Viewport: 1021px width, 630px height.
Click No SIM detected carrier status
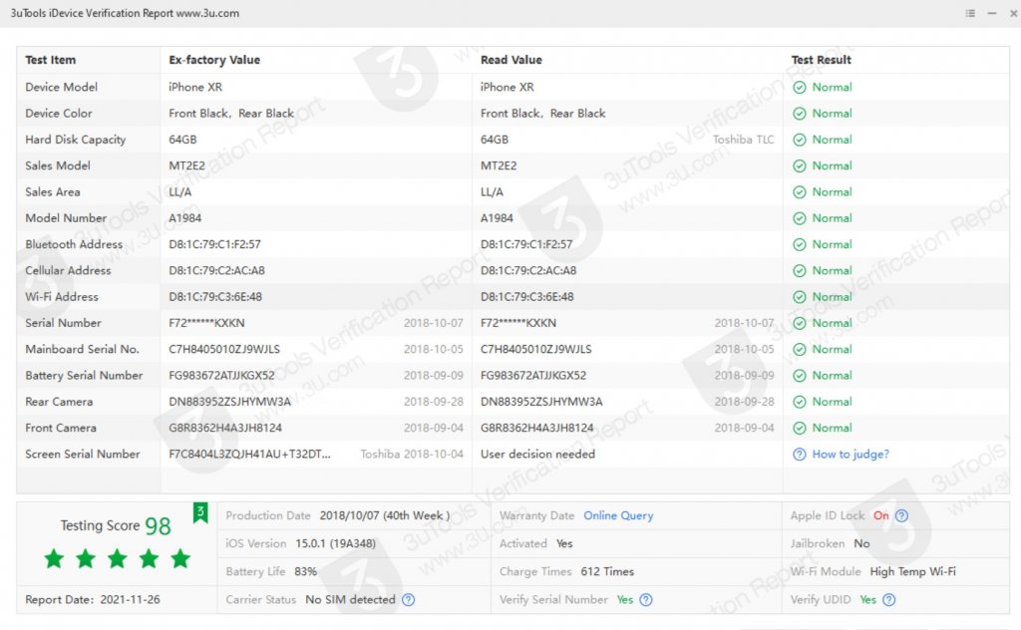350,599
